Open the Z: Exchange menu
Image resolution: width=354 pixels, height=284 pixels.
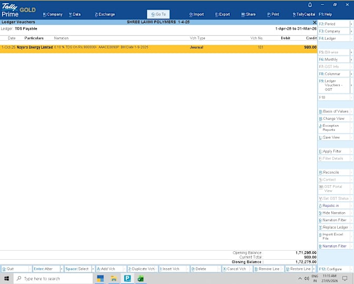tap(105, 14)
